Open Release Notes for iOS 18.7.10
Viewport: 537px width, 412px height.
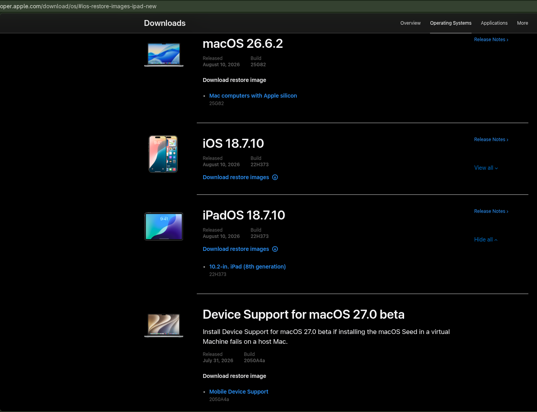click(x=491, y=140)
